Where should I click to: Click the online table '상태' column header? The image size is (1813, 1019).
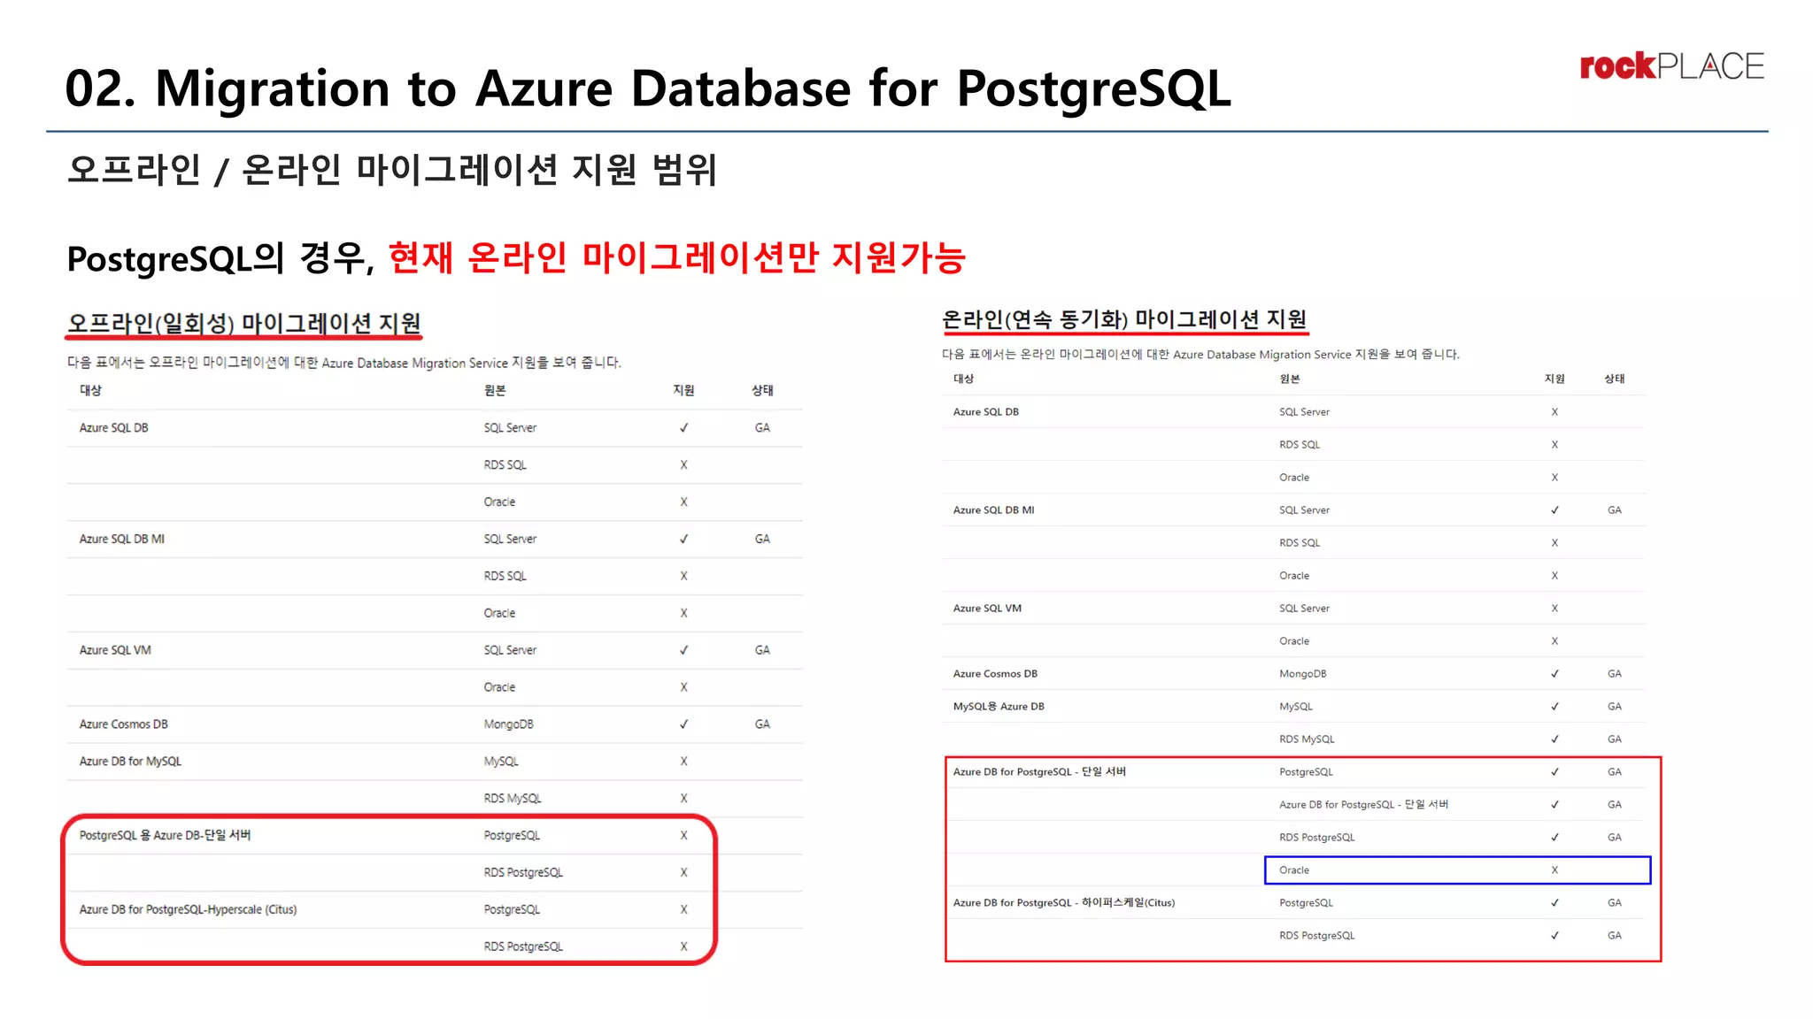click(x=1615, y=379)
